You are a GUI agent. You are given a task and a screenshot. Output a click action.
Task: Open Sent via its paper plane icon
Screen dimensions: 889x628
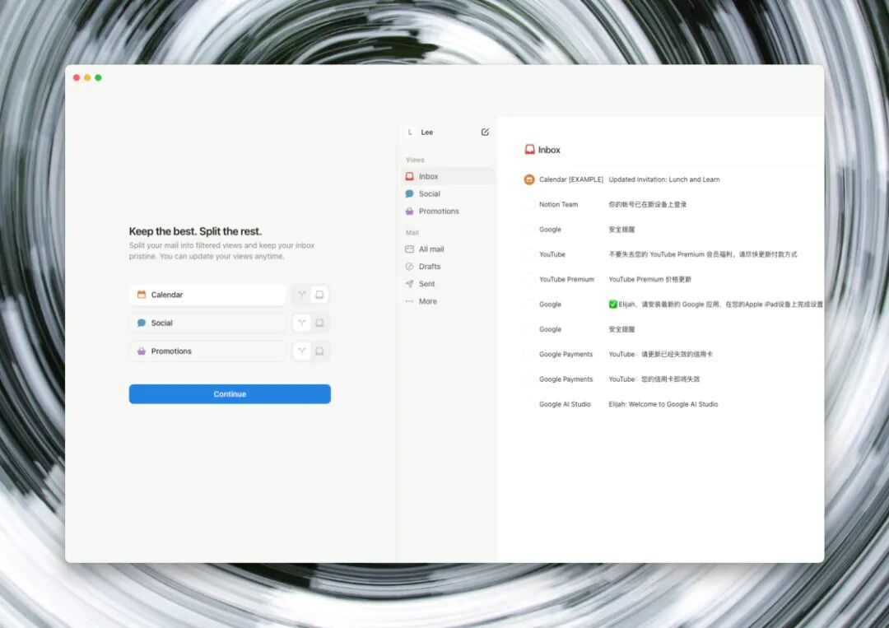409,284
